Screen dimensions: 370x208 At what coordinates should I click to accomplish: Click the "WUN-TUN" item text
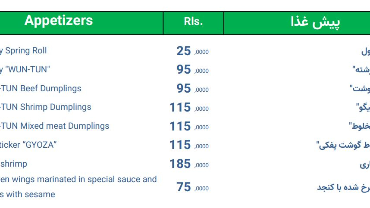(x=25, y=69)
